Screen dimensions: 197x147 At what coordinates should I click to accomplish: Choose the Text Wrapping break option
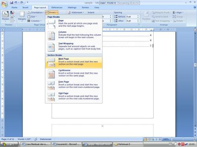pyautogui.click(x=74, y=47)
